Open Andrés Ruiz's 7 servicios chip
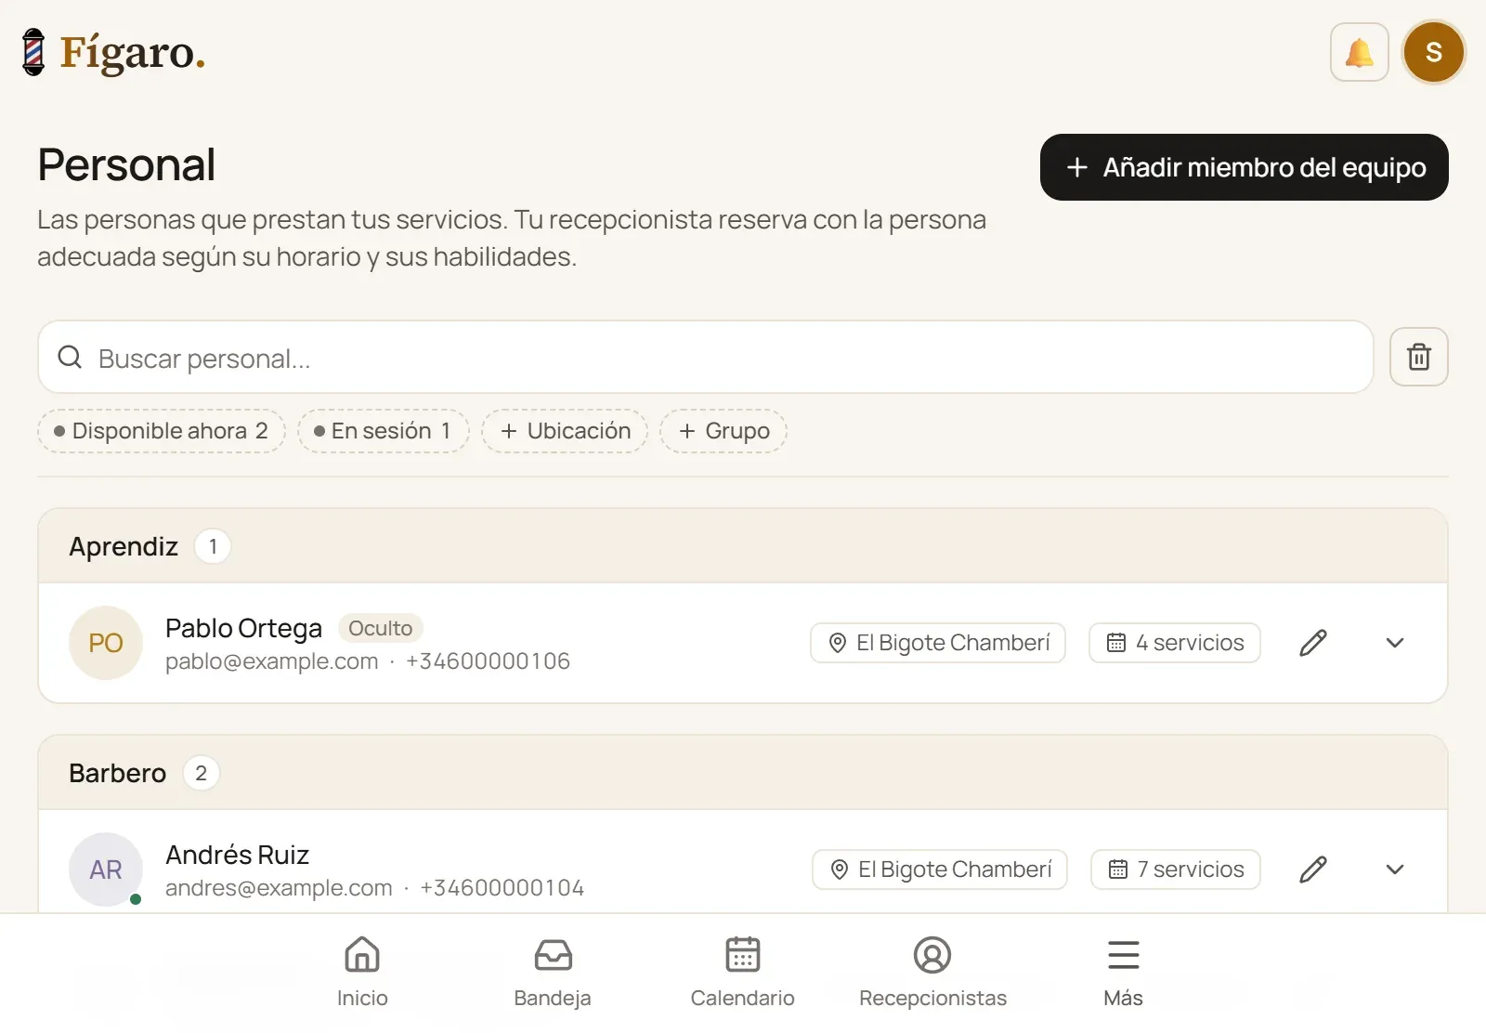Screen dimensions: 1486x1033 tap(1176, 870)
